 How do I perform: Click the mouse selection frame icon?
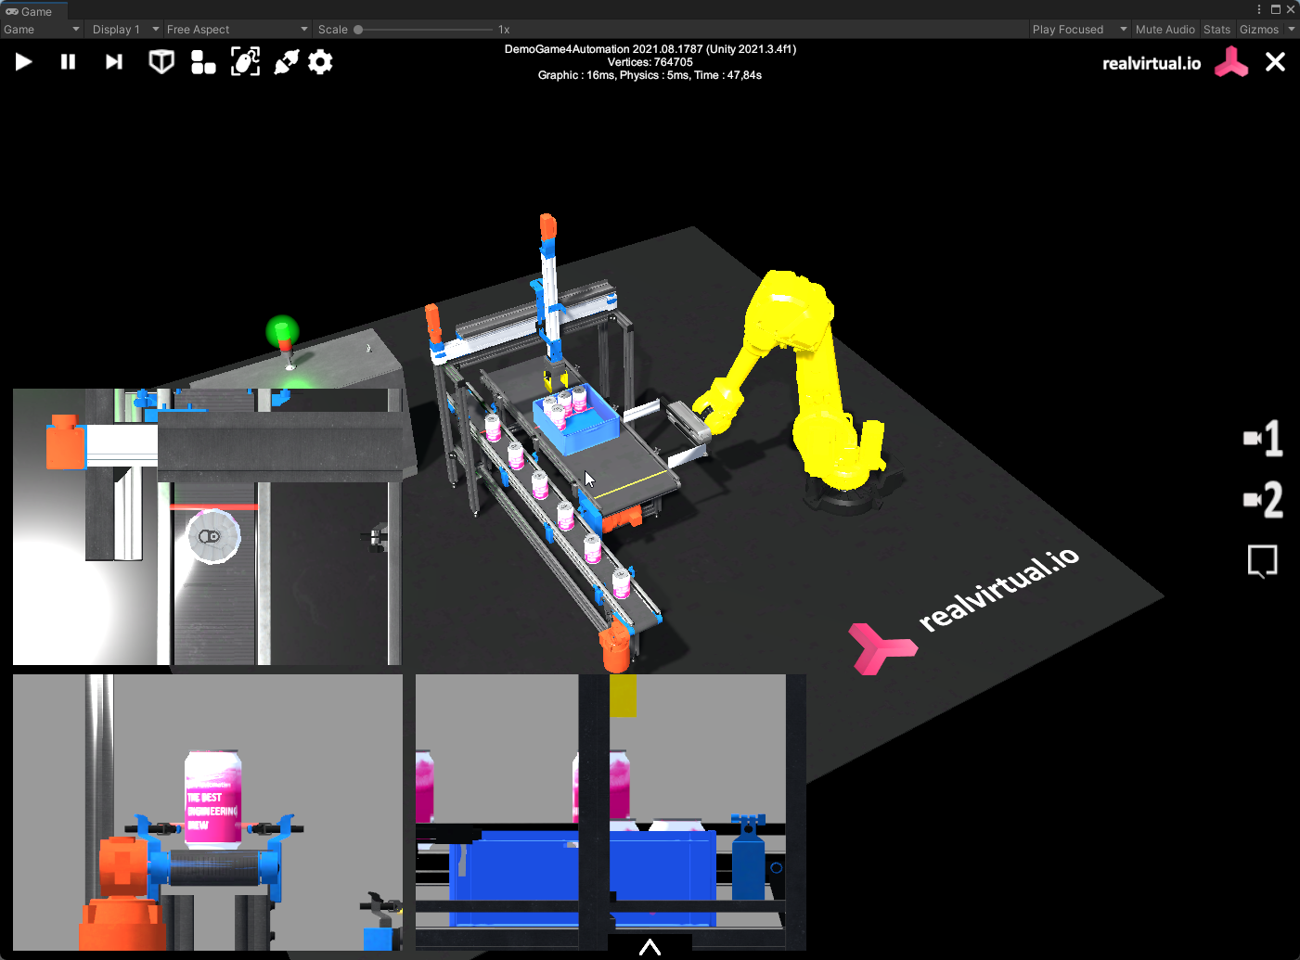245,62
